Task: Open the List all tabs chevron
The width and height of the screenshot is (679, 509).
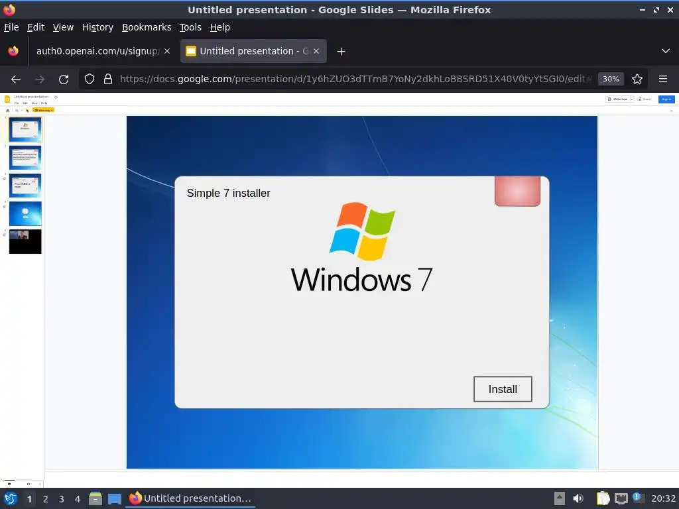Action: (x=666, y=51)
